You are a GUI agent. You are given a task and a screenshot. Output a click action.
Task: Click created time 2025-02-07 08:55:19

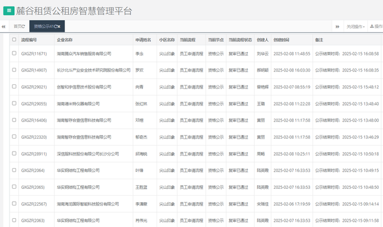(x=292, y=87)
